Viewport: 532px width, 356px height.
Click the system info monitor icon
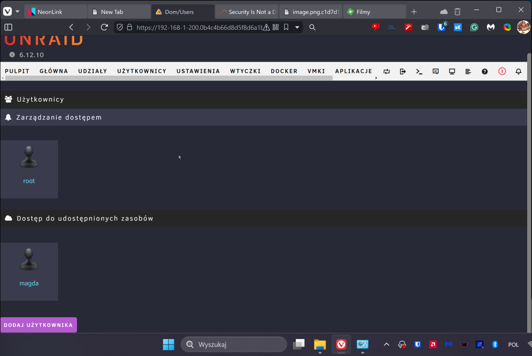click(452, 71)
